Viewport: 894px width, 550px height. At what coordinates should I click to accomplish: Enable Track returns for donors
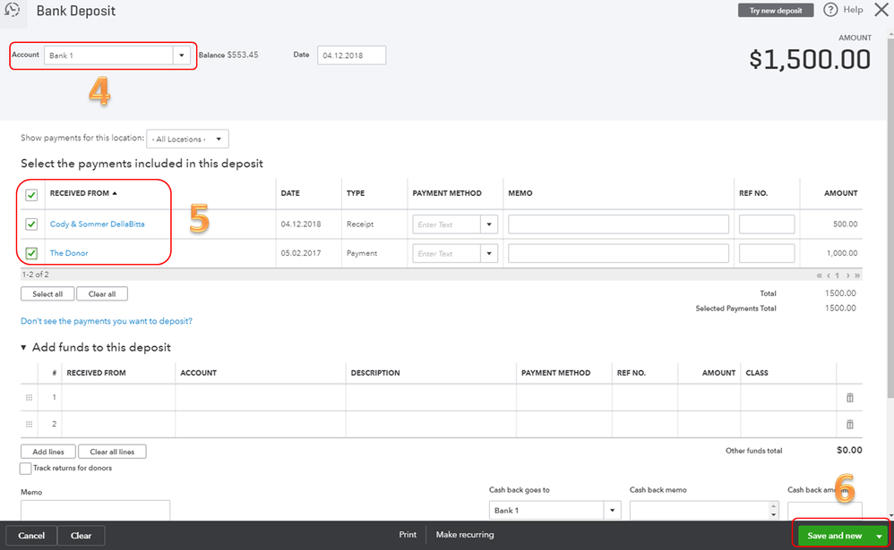25,469
